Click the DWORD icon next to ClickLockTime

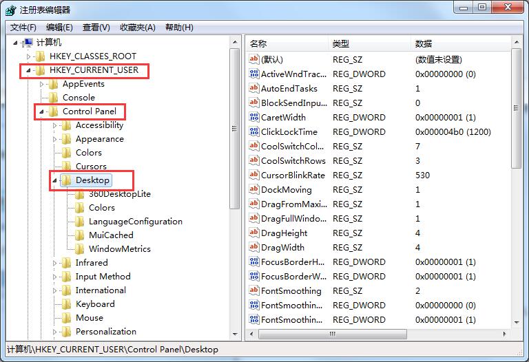[253, 132]
